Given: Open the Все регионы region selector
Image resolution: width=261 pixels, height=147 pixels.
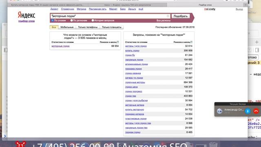Looking at the screenshot, I should (x=164, y=20).
